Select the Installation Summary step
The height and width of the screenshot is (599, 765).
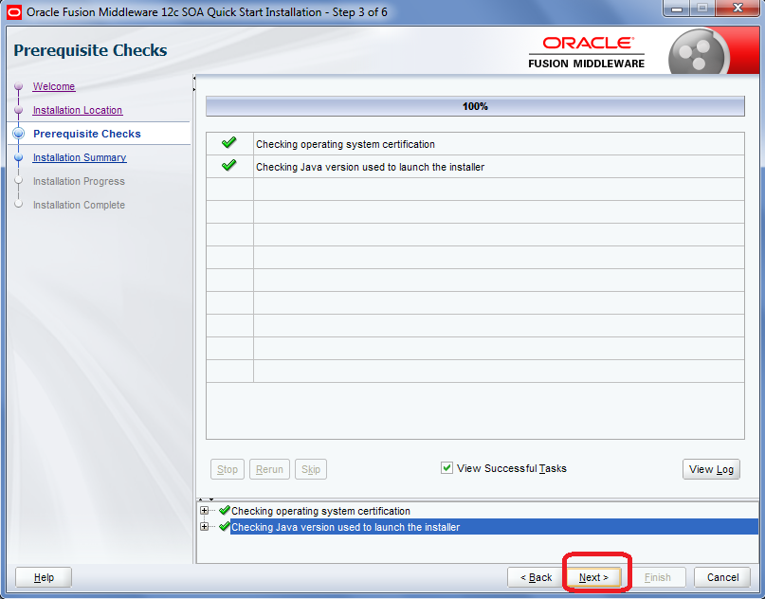click(79, 157)
